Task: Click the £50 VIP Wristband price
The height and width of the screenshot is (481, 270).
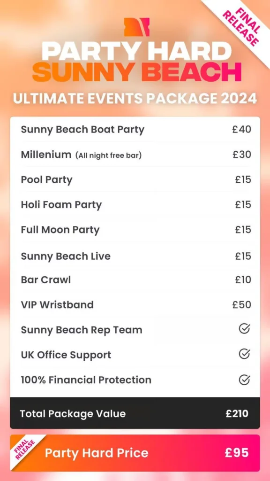Action: pyautogui.click(x=241, y=304)
